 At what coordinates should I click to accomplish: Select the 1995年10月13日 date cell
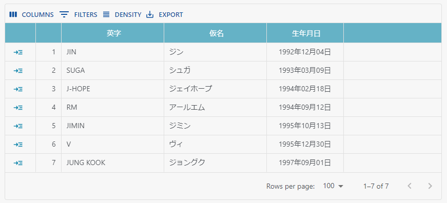pyautogui.click(x=305, y=126)
